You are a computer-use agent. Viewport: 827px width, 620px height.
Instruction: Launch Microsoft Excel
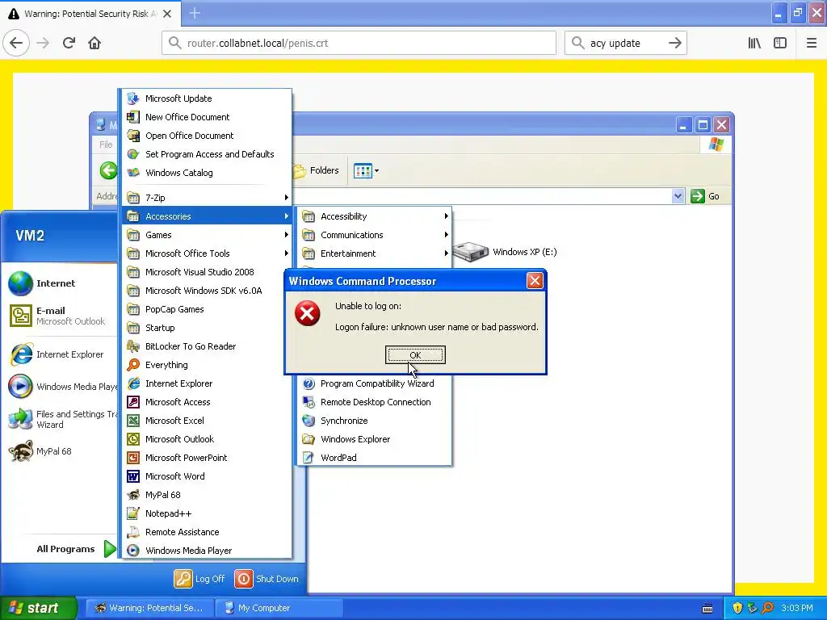pos(207,420)
